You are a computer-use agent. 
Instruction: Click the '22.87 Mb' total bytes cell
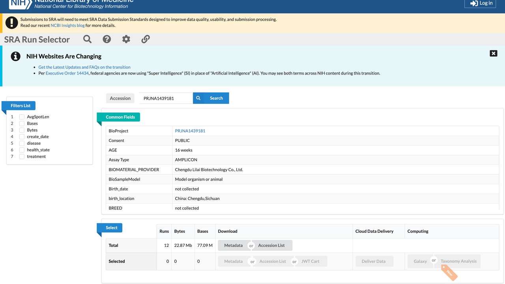pyautogui.click(x=183, y=245)
